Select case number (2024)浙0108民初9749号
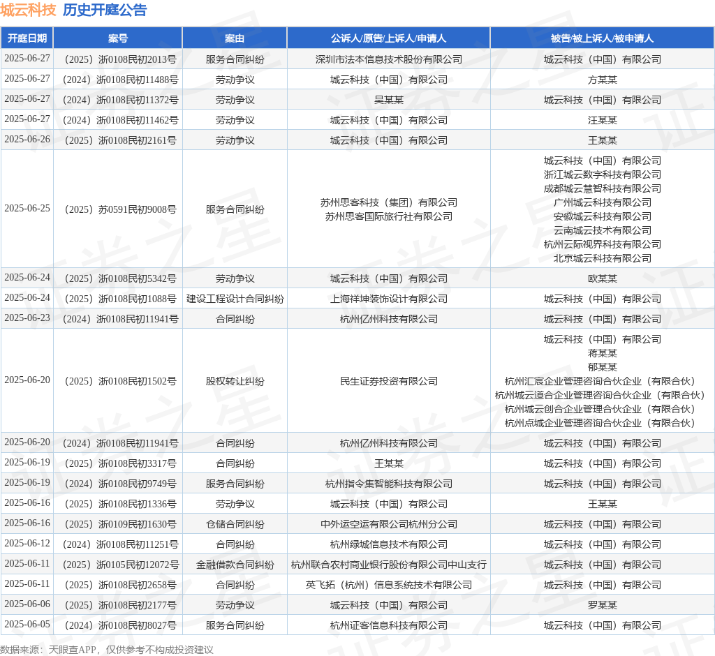 pos(117,484)
